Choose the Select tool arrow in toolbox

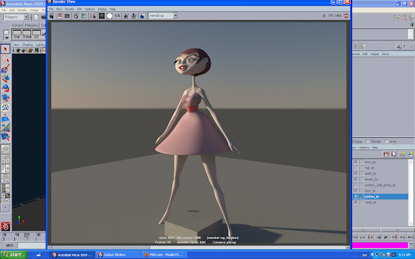tap(5, 49)
